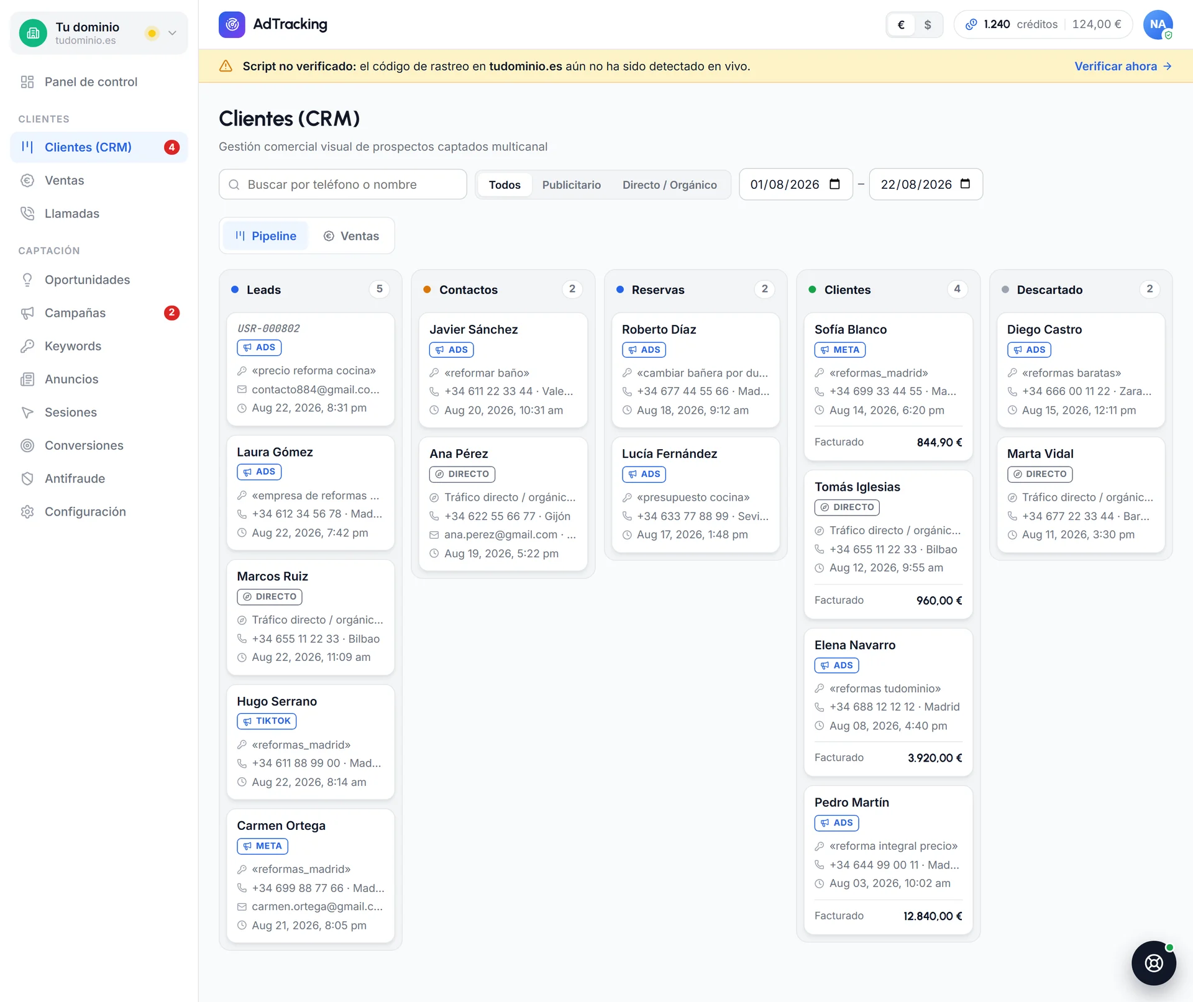
Task: Filter leads by Directo / Orgánico
Action: (x=670, y=184)
